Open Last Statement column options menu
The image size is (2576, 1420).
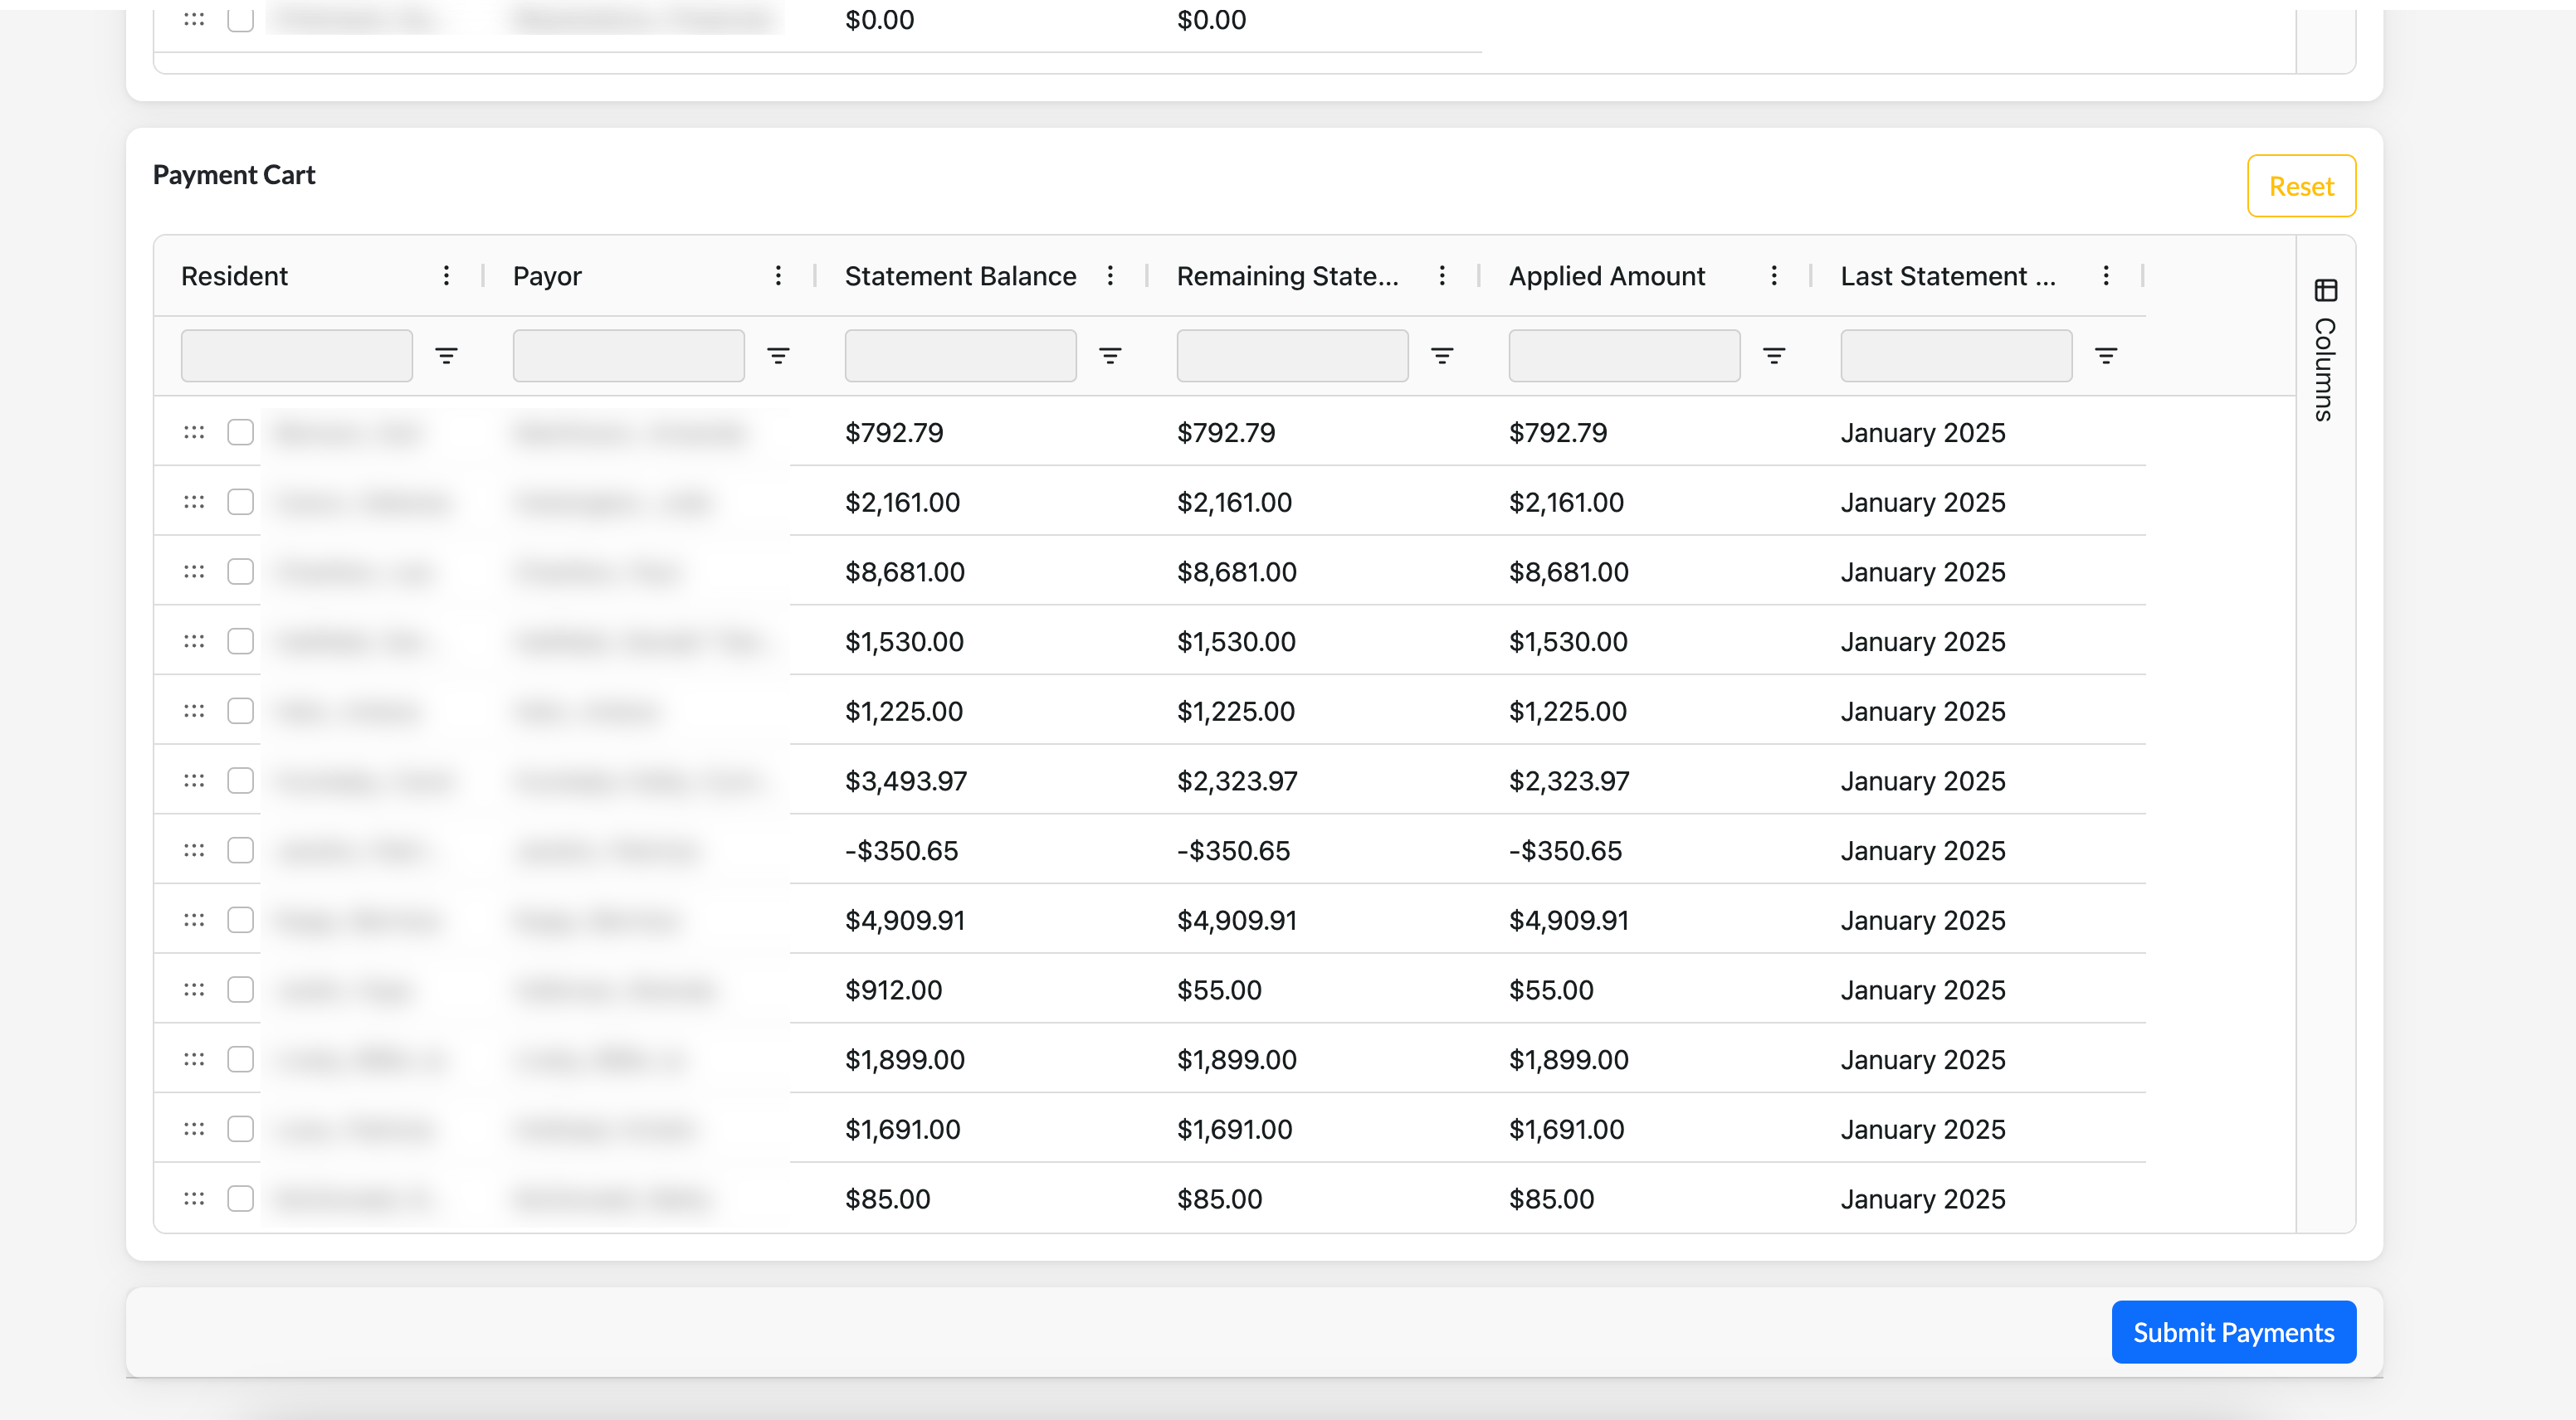tap(2106, 276)
